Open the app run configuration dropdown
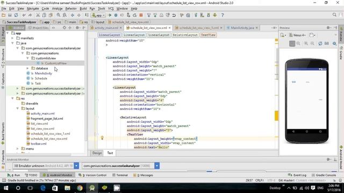Screen dimensions: 344x193 tap(98, 15)
